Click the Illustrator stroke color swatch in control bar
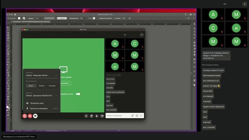 [x=24, y=18]
